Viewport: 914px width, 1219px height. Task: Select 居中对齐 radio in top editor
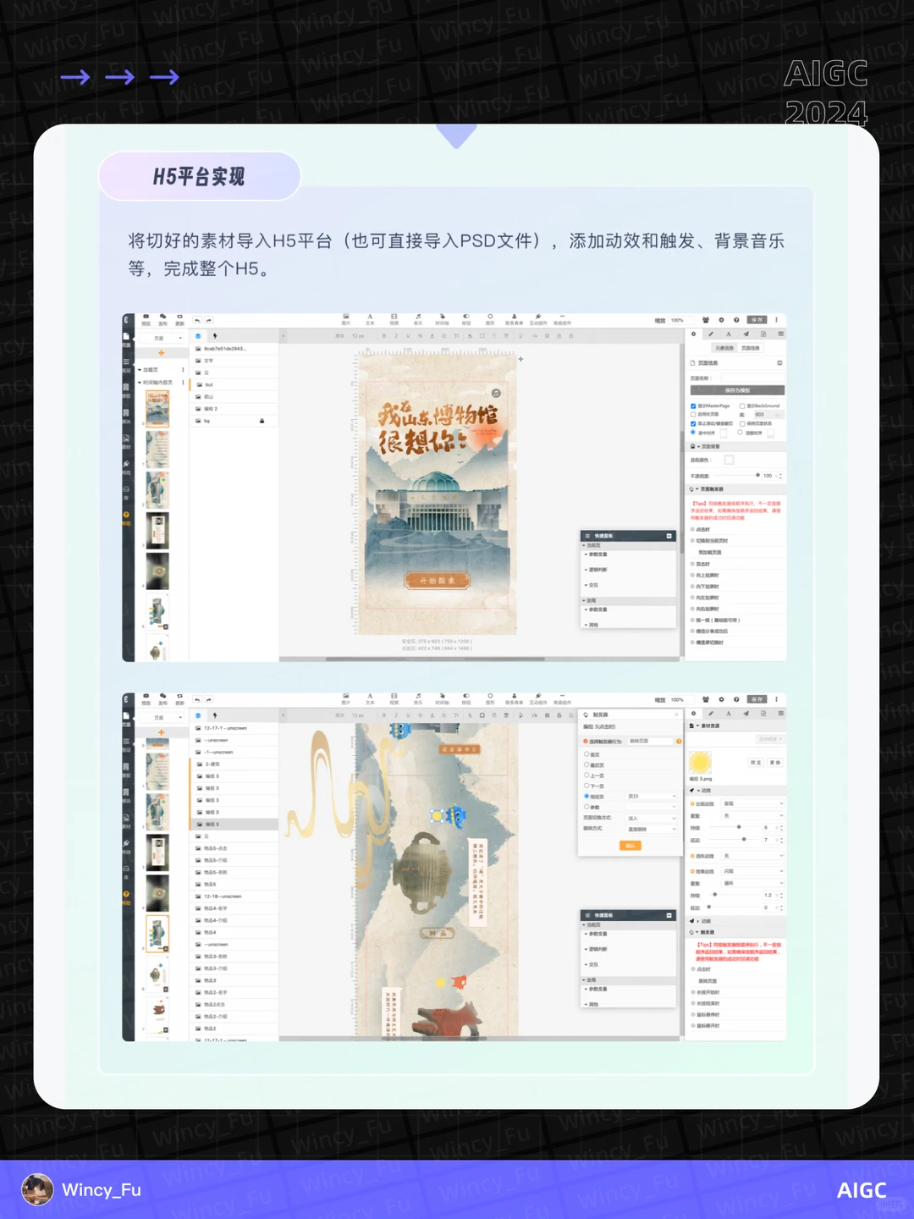693,433
